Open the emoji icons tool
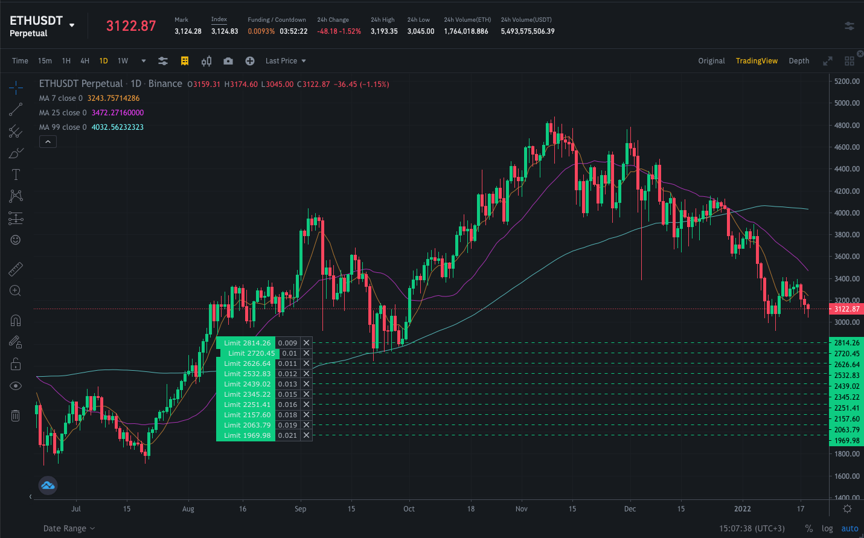The image size is (864, 538). (16, 240)
